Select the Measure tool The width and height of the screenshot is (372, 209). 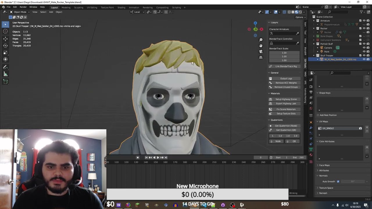click(6, 74)
